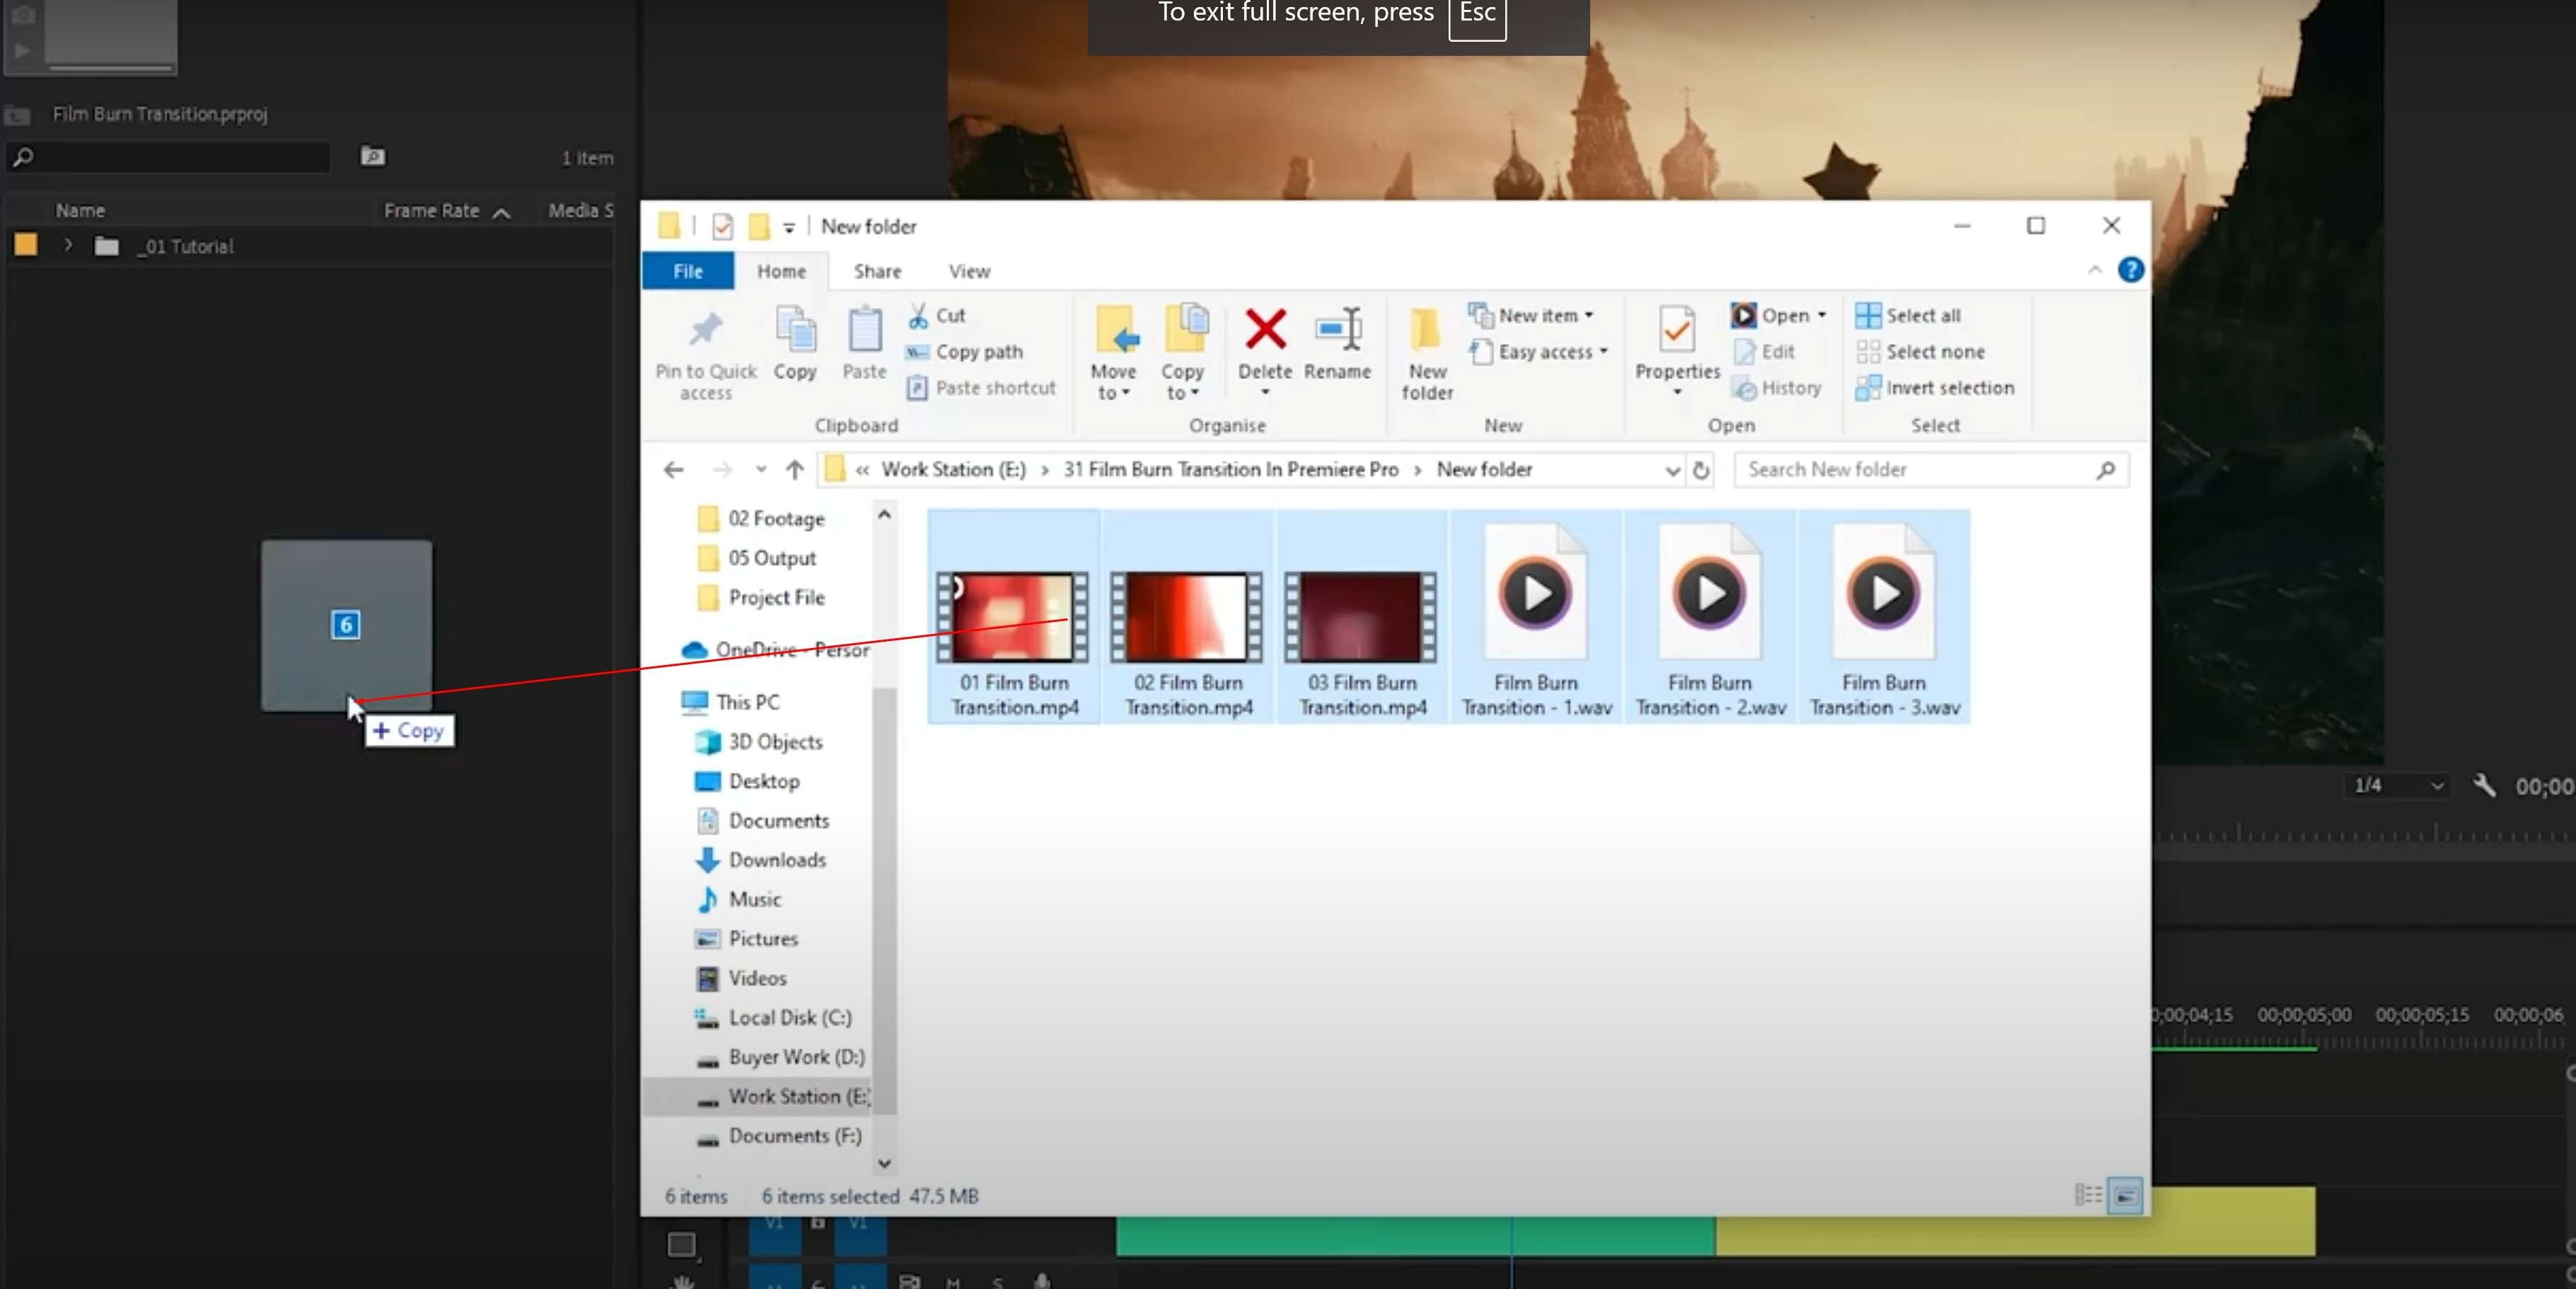Click New folder in address breadcrumb

click(1484, 470)
